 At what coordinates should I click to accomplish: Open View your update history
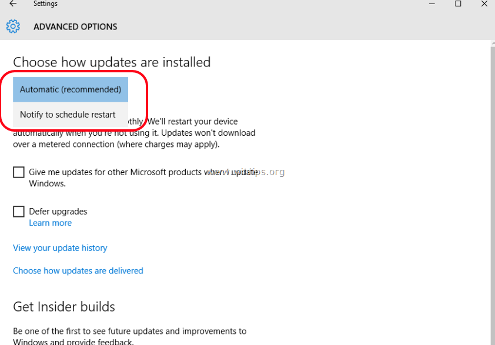[60, 248]
